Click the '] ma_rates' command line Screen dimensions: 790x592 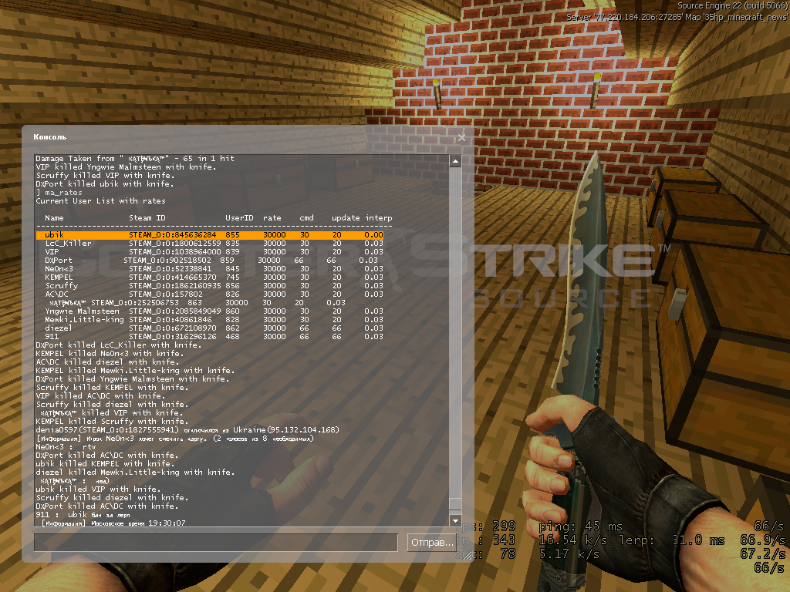(59, 192)
